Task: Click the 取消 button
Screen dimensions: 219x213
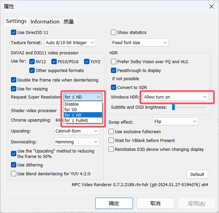Action: click(x=155, y=203)
